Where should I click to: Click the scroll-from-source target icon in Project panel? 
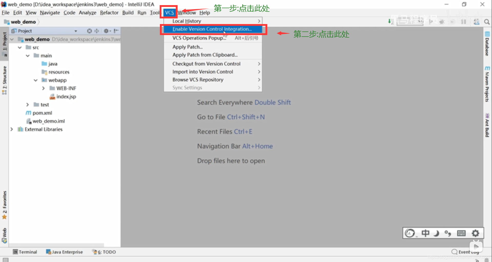[x=89, y=31]
